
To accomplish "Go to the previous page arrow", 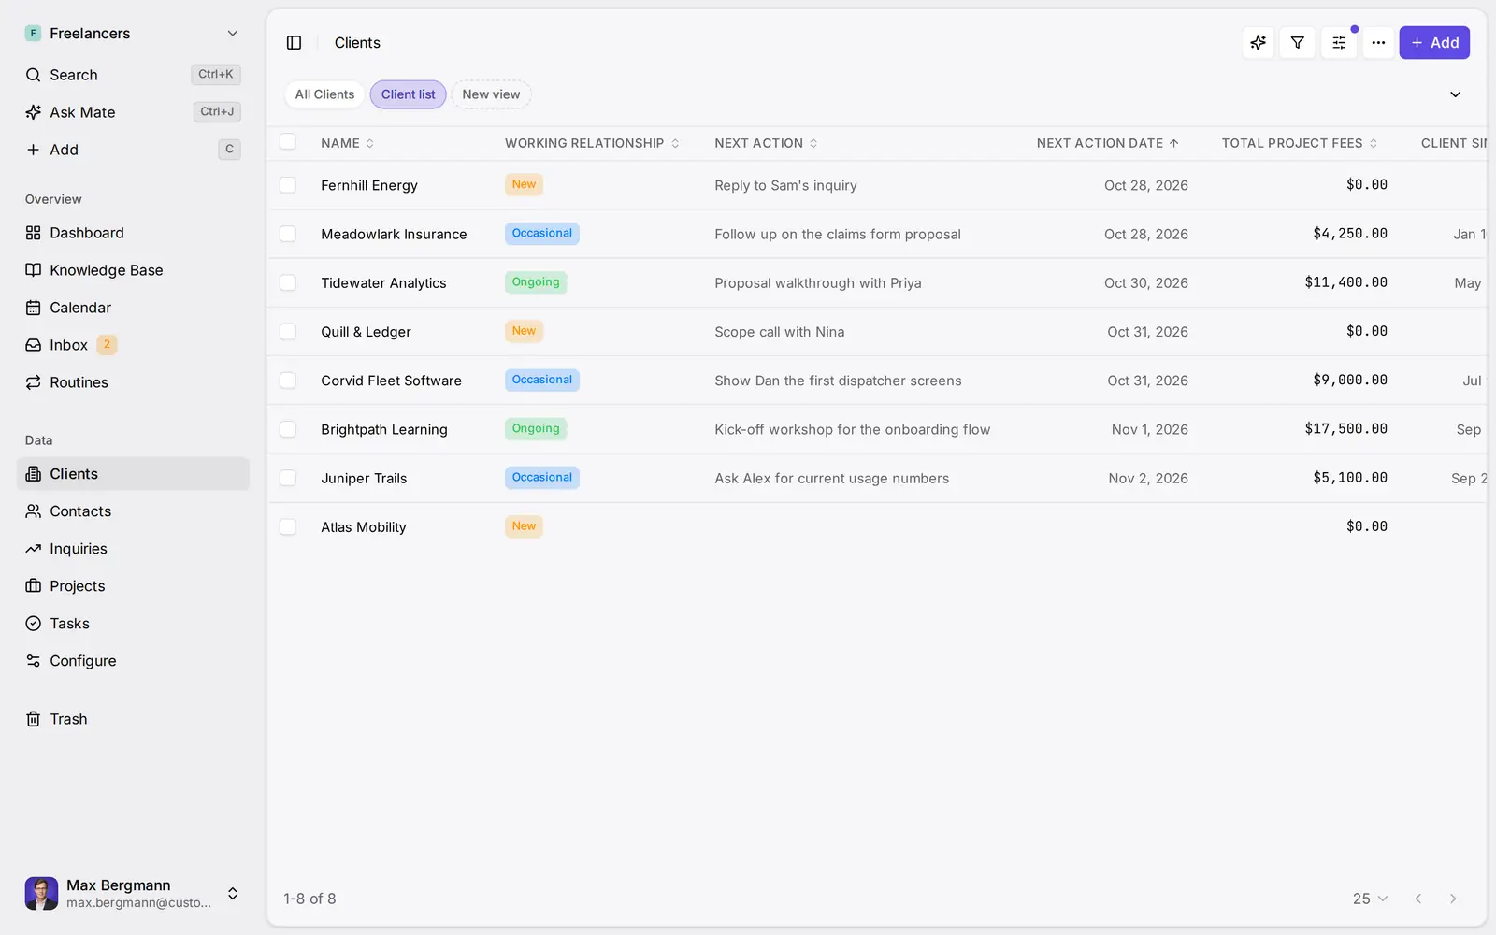I will click(x=1418, y=899).
